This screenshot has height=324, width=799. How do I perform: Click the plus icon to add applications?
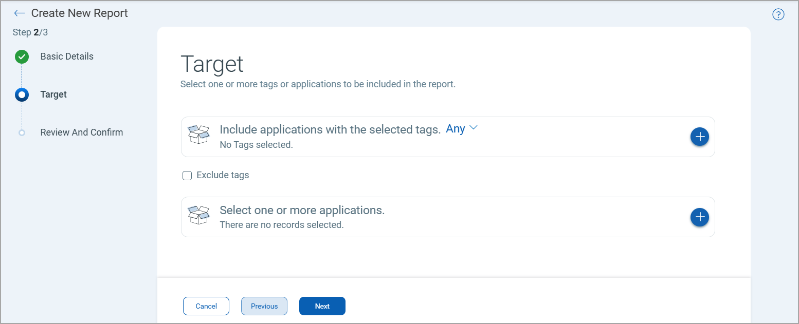click(699, 217)
